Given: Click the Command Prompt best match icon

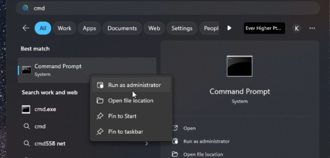Looking at the screenshot, I should 26,70.
